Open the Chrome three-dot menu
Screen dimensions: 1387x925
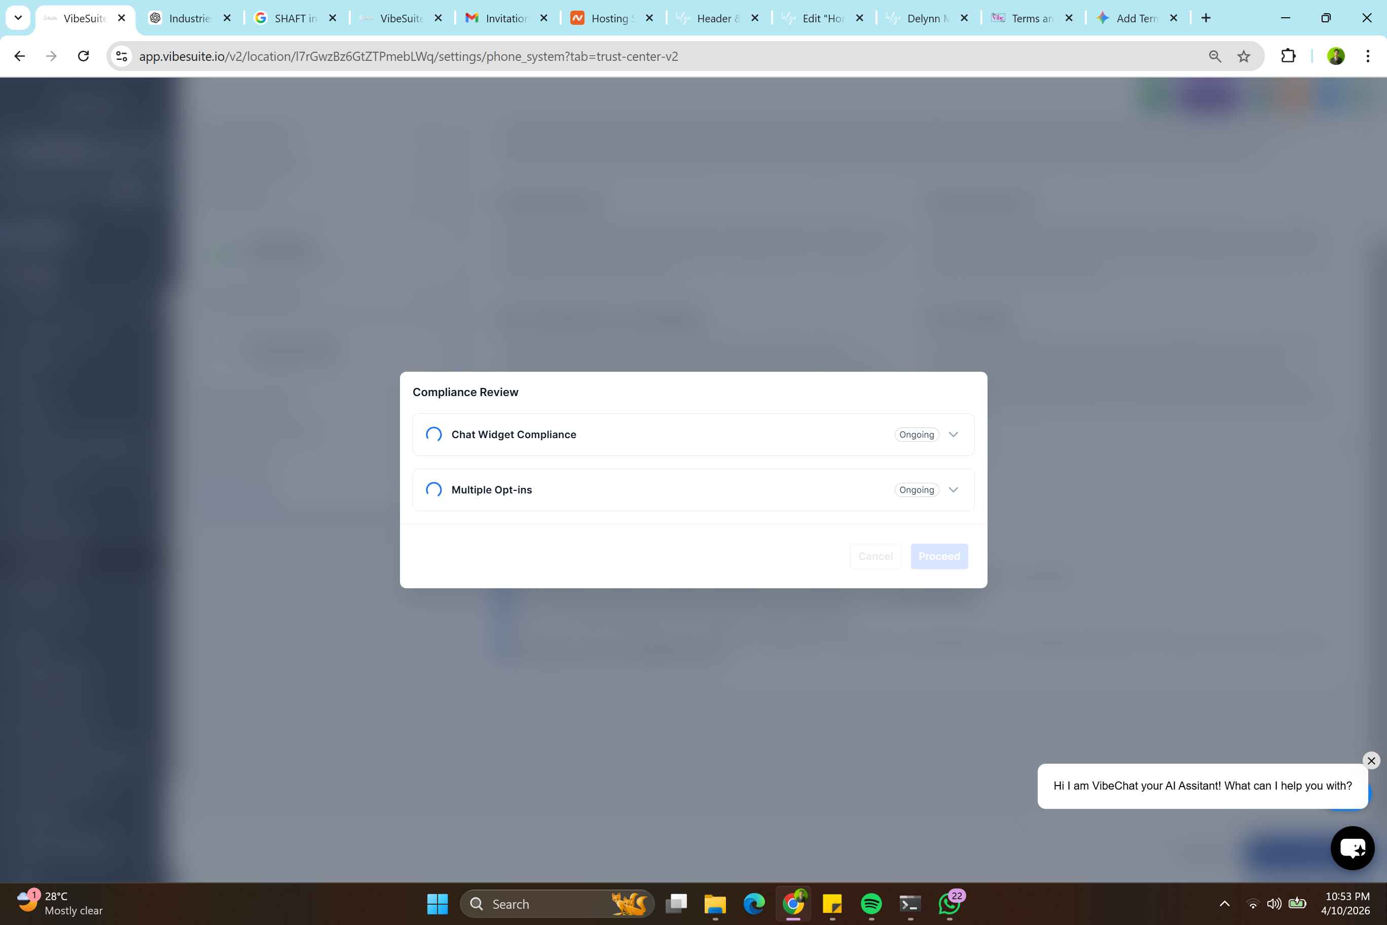click(1368, 56)
